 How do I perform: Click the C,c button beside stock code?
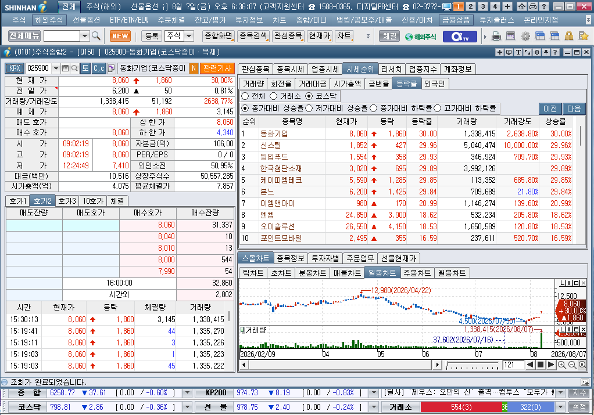click(x=99, y=68)
